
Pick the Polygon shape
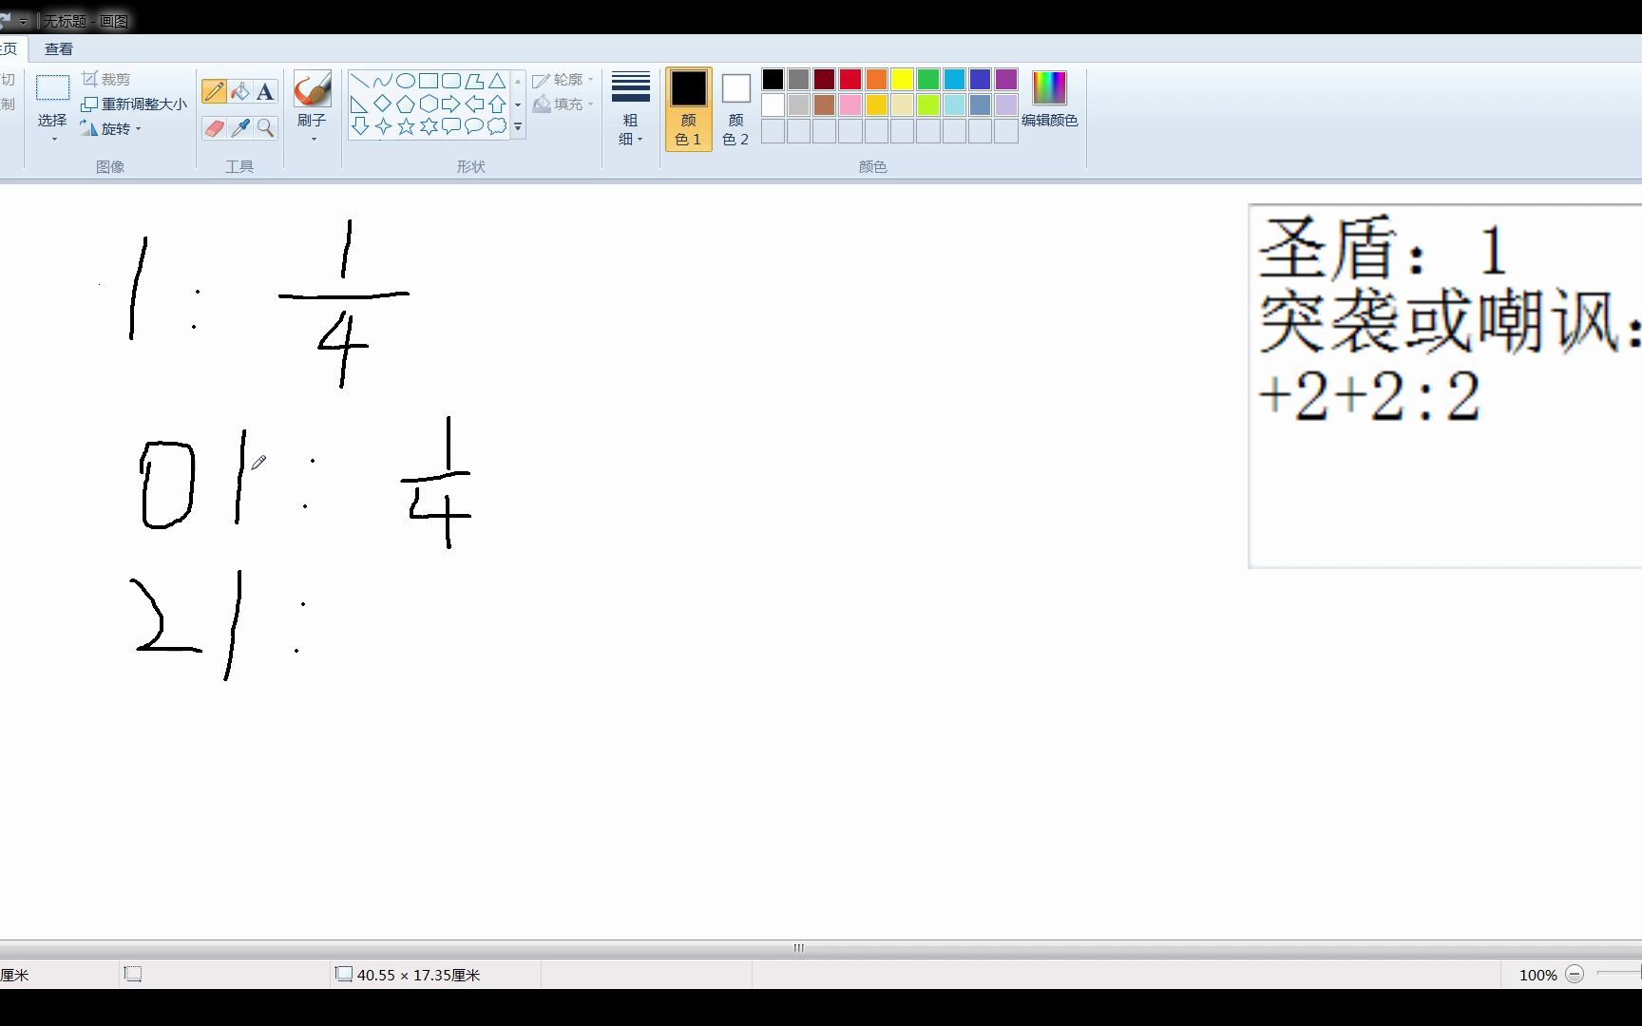(x=474, y=81)
